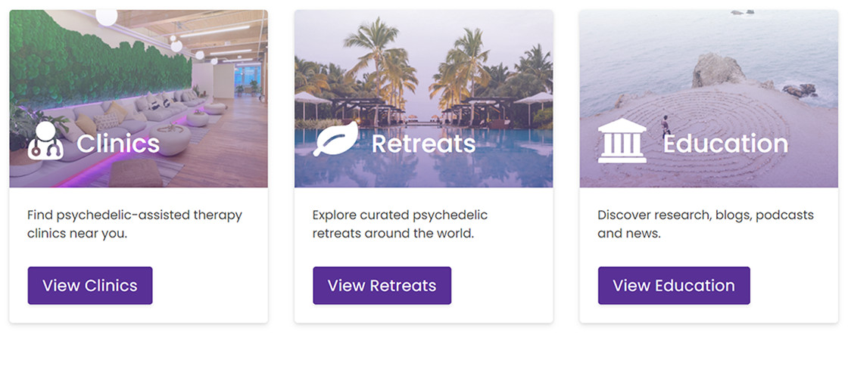
Task: Click the "Find psychedelic-assisted therapy clinics" description
Action: (135, 224)
